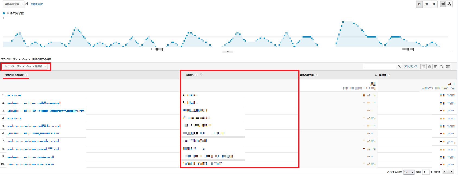The image size is (458, 175).
Task: Sort by 目標の完了数 column header
Action: click(307, 75)
